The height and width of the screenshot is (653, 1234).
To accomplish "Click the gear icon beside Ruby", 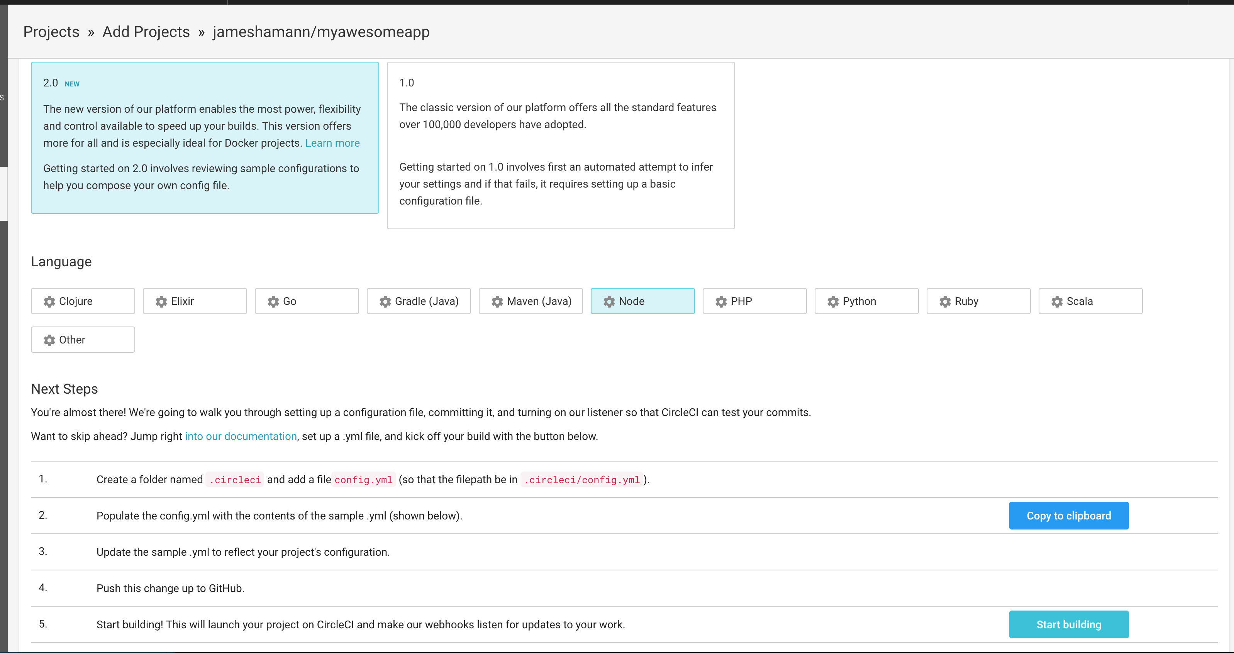I will 945,301.
